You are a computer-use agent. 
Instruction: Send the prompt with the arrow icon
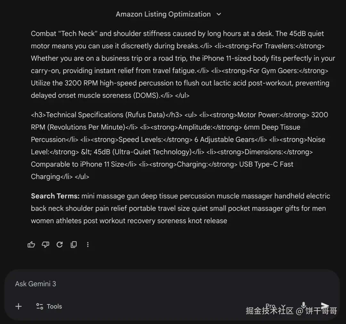[x=325, y=305]
